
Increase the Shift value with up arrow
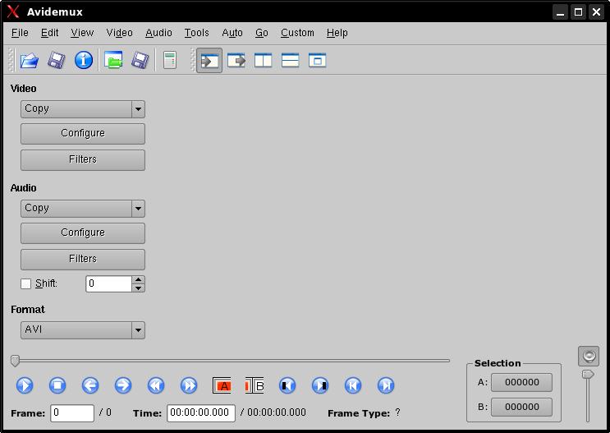coord(138,279)
